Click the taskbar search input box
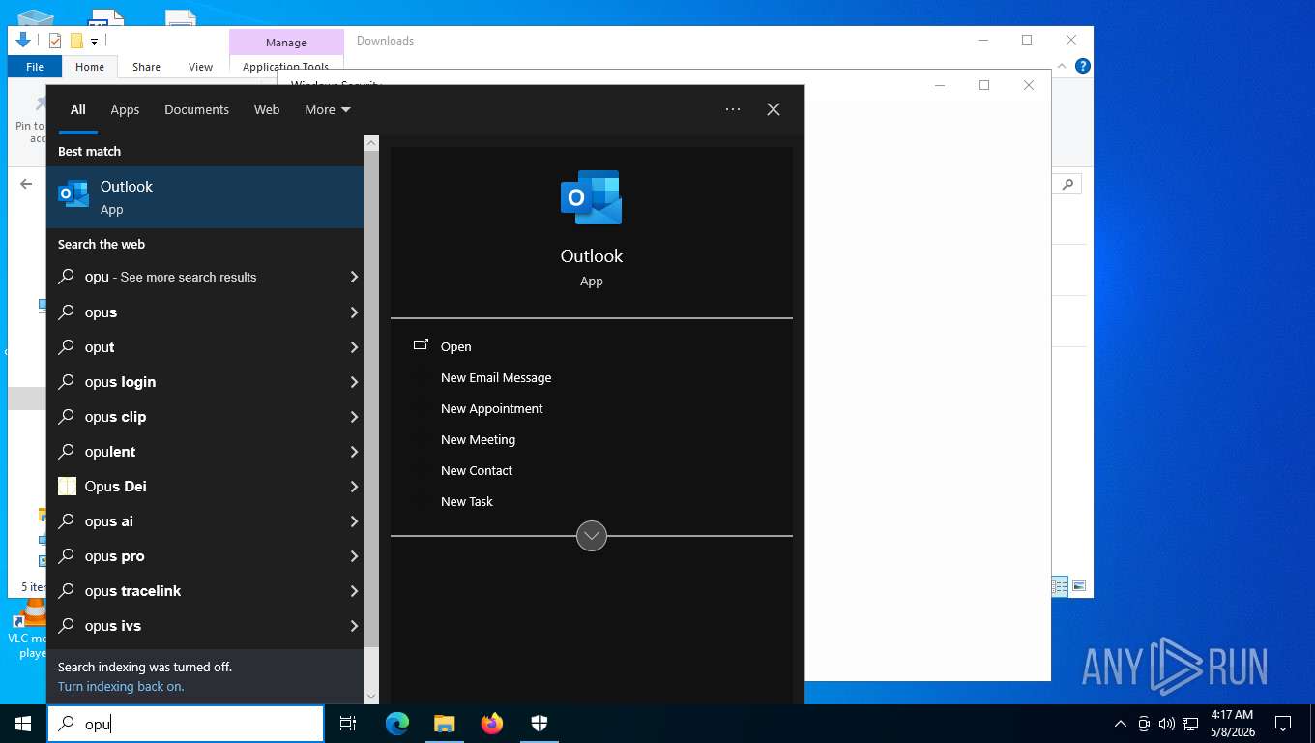The width and height of the screenshot is (1315, 743). (186, 724)
